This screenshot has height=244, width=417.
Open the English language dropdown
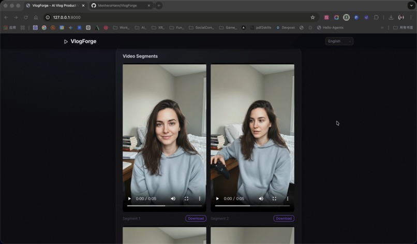(339, 41)
